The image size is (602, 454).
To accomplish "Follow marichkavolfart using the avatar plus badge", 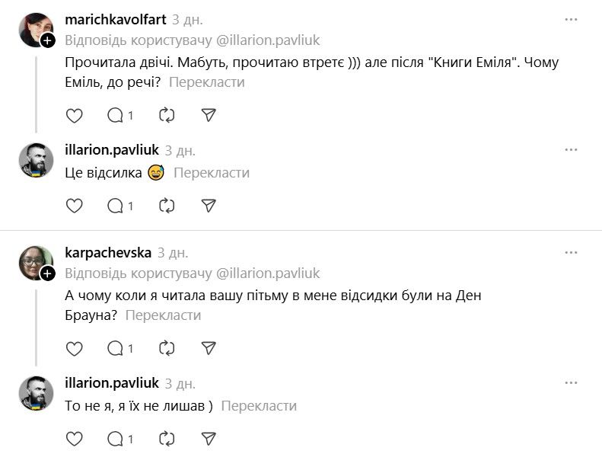I will point(48,40).
